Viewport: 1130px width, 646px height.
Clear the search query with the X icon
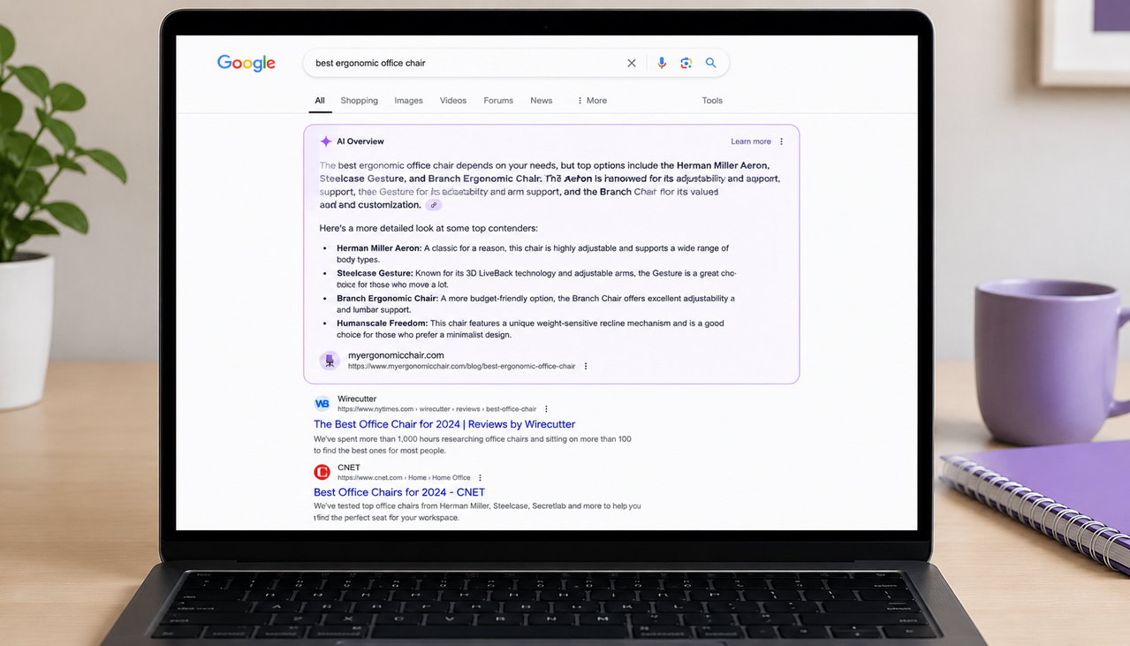point(632,63)
